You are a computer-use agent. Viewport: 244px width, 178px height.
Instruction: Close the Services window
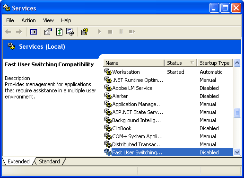point(236,8)
